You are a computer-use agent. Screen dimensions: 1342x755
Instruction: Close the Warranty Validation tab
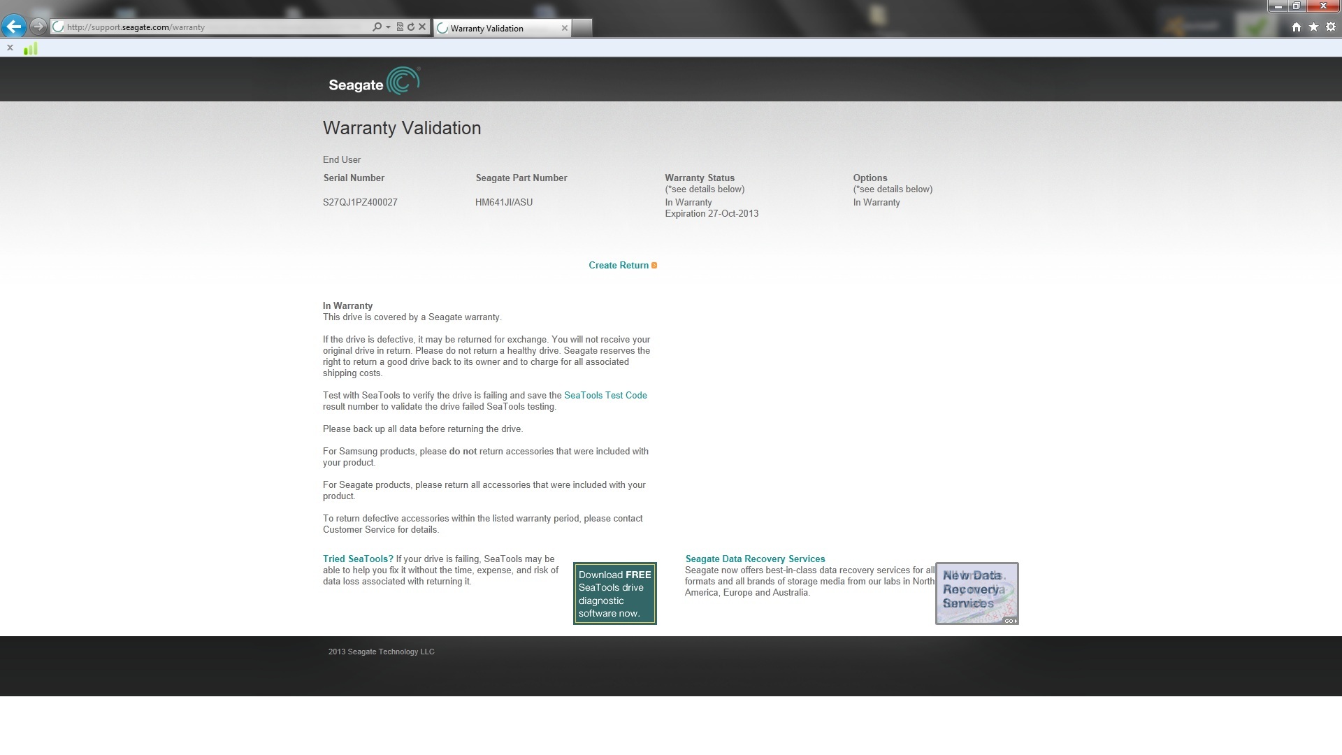(564, 28)
